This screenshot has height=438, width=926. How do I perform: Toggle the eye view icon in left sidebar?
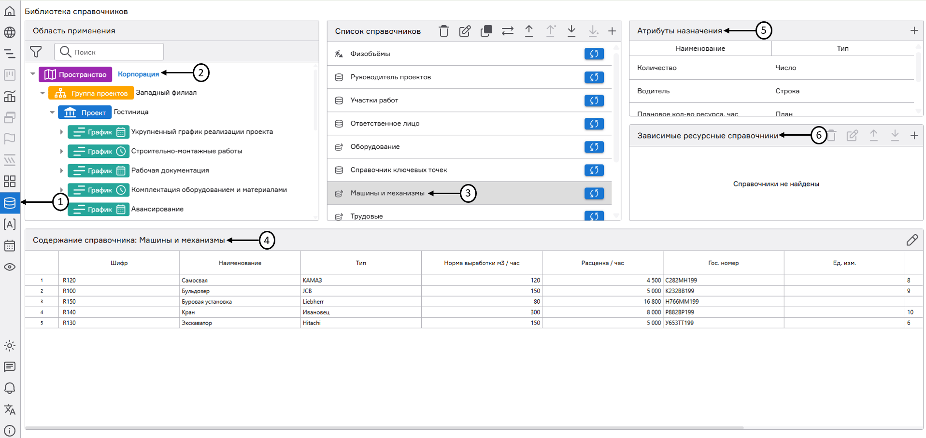point(10,267)
